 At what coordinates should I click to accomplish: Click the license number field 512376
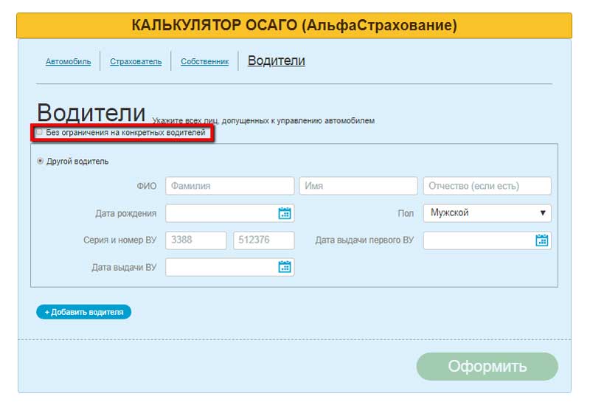(x=264, y=240)
